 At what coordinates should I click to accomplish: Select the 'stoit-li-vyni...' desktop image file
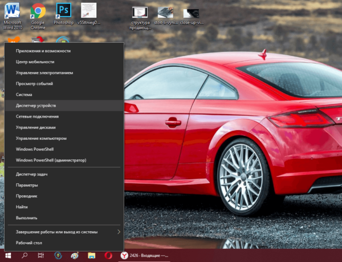pos(166,16)
